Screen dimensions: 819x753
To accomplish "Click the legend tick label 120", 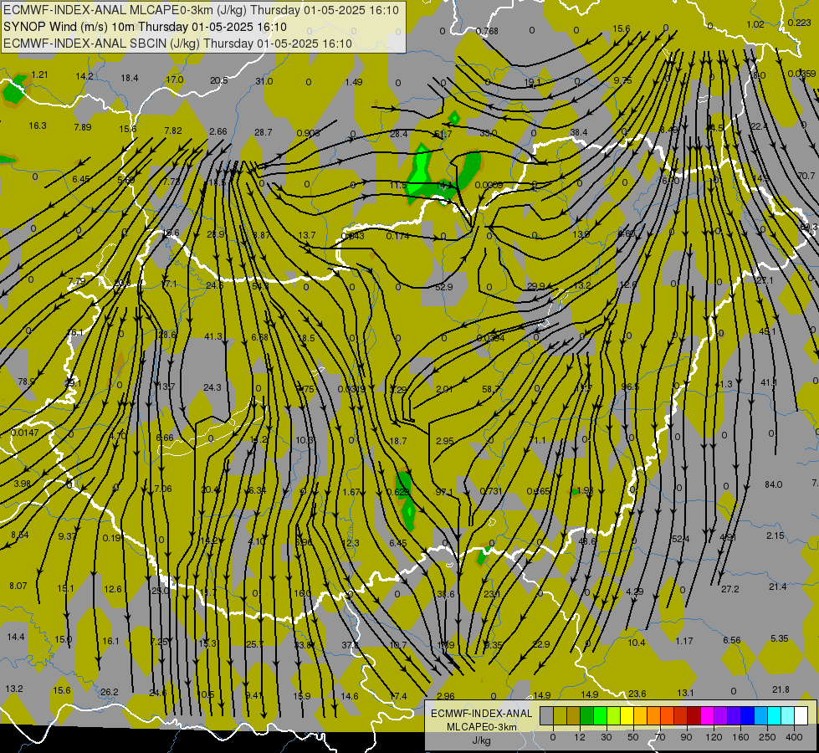I will [714, 737].
